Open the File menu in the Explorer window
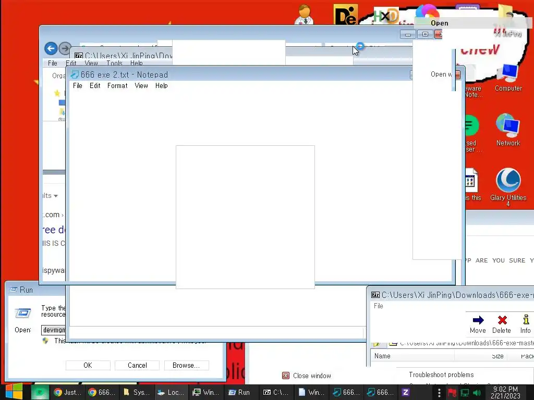Viewport: 534px width, 400px height. coord(53,63)
